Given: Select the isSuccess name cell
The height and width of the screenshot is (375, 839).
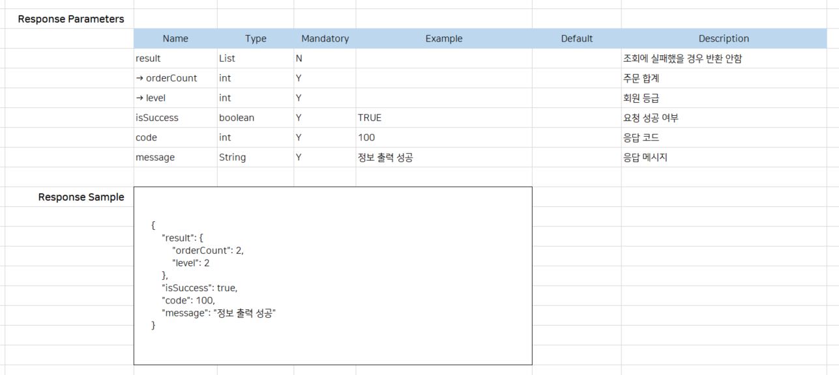Looking at the screenshot, I should point(175,118).
